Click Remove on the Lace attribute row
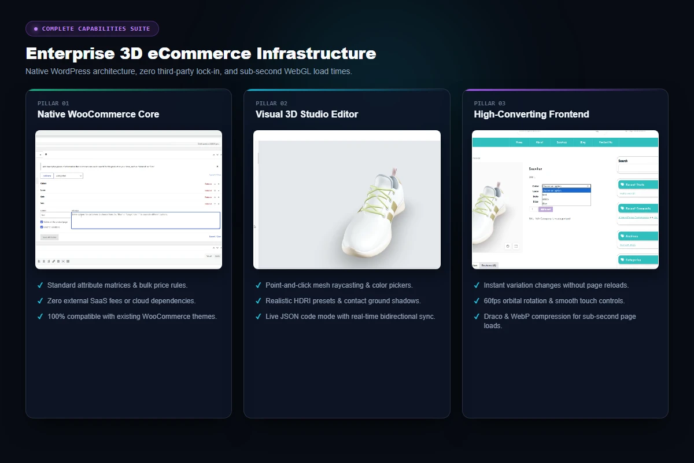The width and height of the screenshot is (694, 463). point(208,190)
